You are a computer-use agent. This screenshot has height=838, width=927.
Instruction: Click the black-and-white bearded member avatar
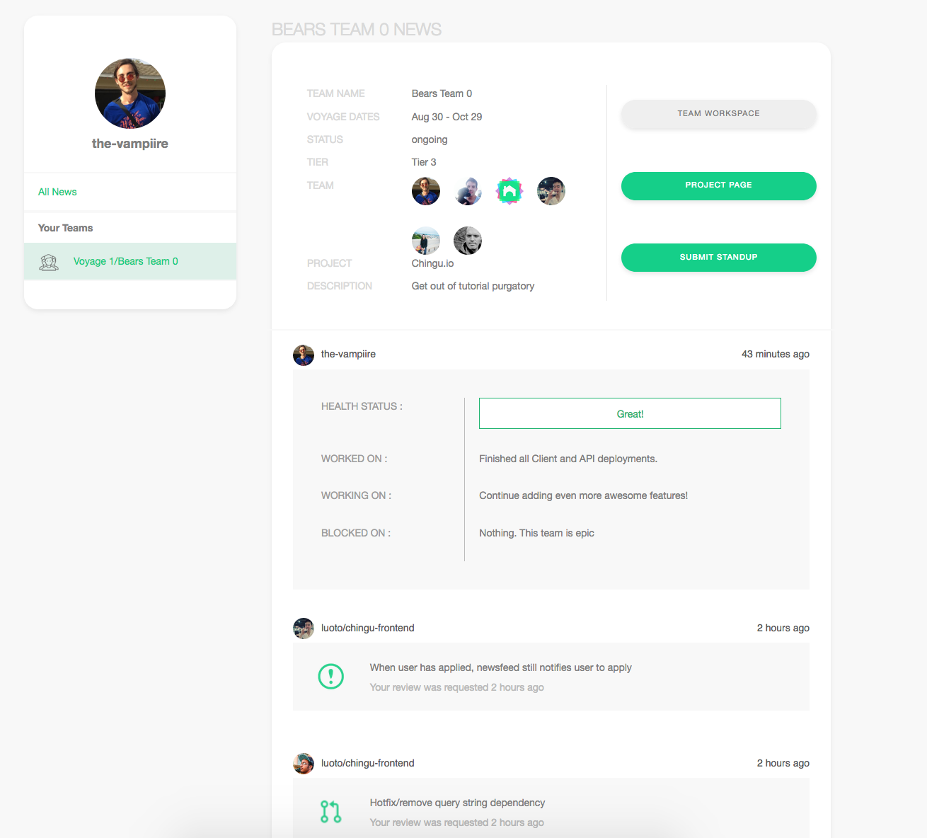point(468,241)
